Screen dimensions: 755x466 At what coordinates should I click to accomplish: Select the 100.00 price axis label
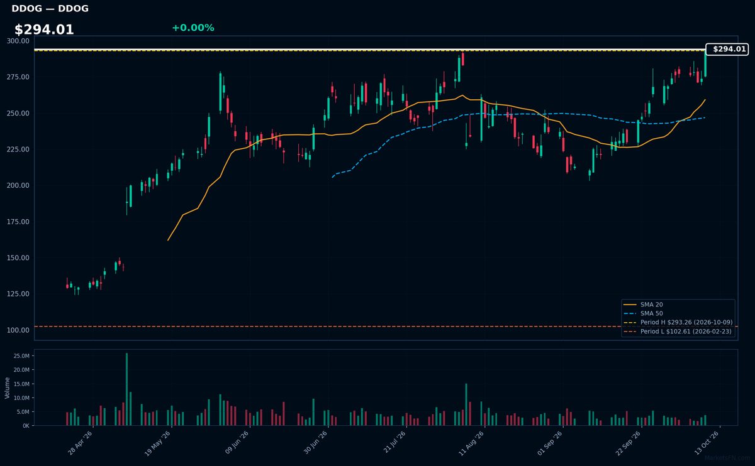(19, 330)
